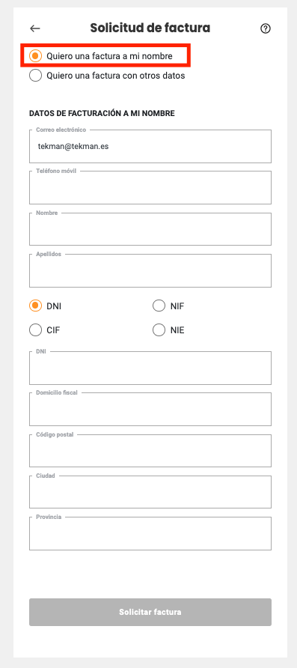Focus the Código postal input
Image resolution: width=297 pixels, height=668 pixels.
pyautogui.click(x=150, y=451)
